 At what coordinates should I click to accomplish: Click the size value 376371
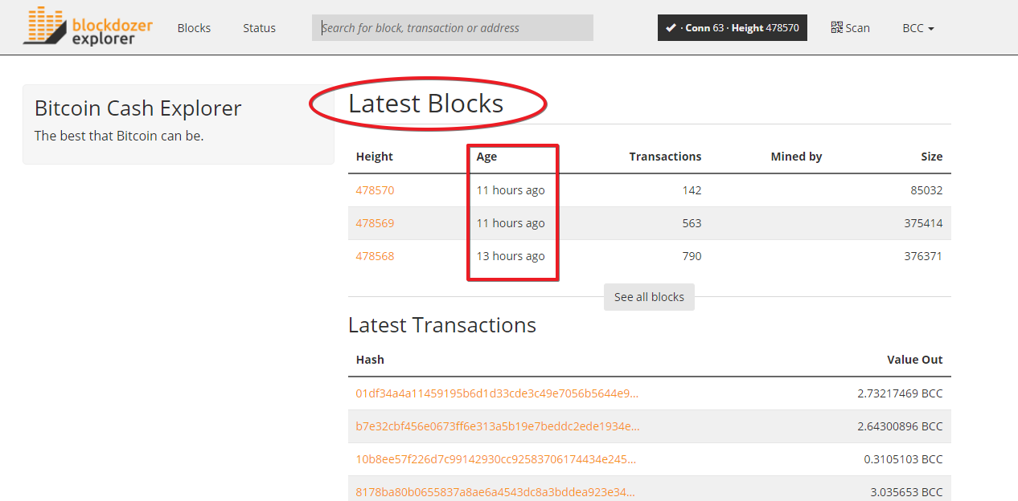pyautogui.click(x=923, y=256)
